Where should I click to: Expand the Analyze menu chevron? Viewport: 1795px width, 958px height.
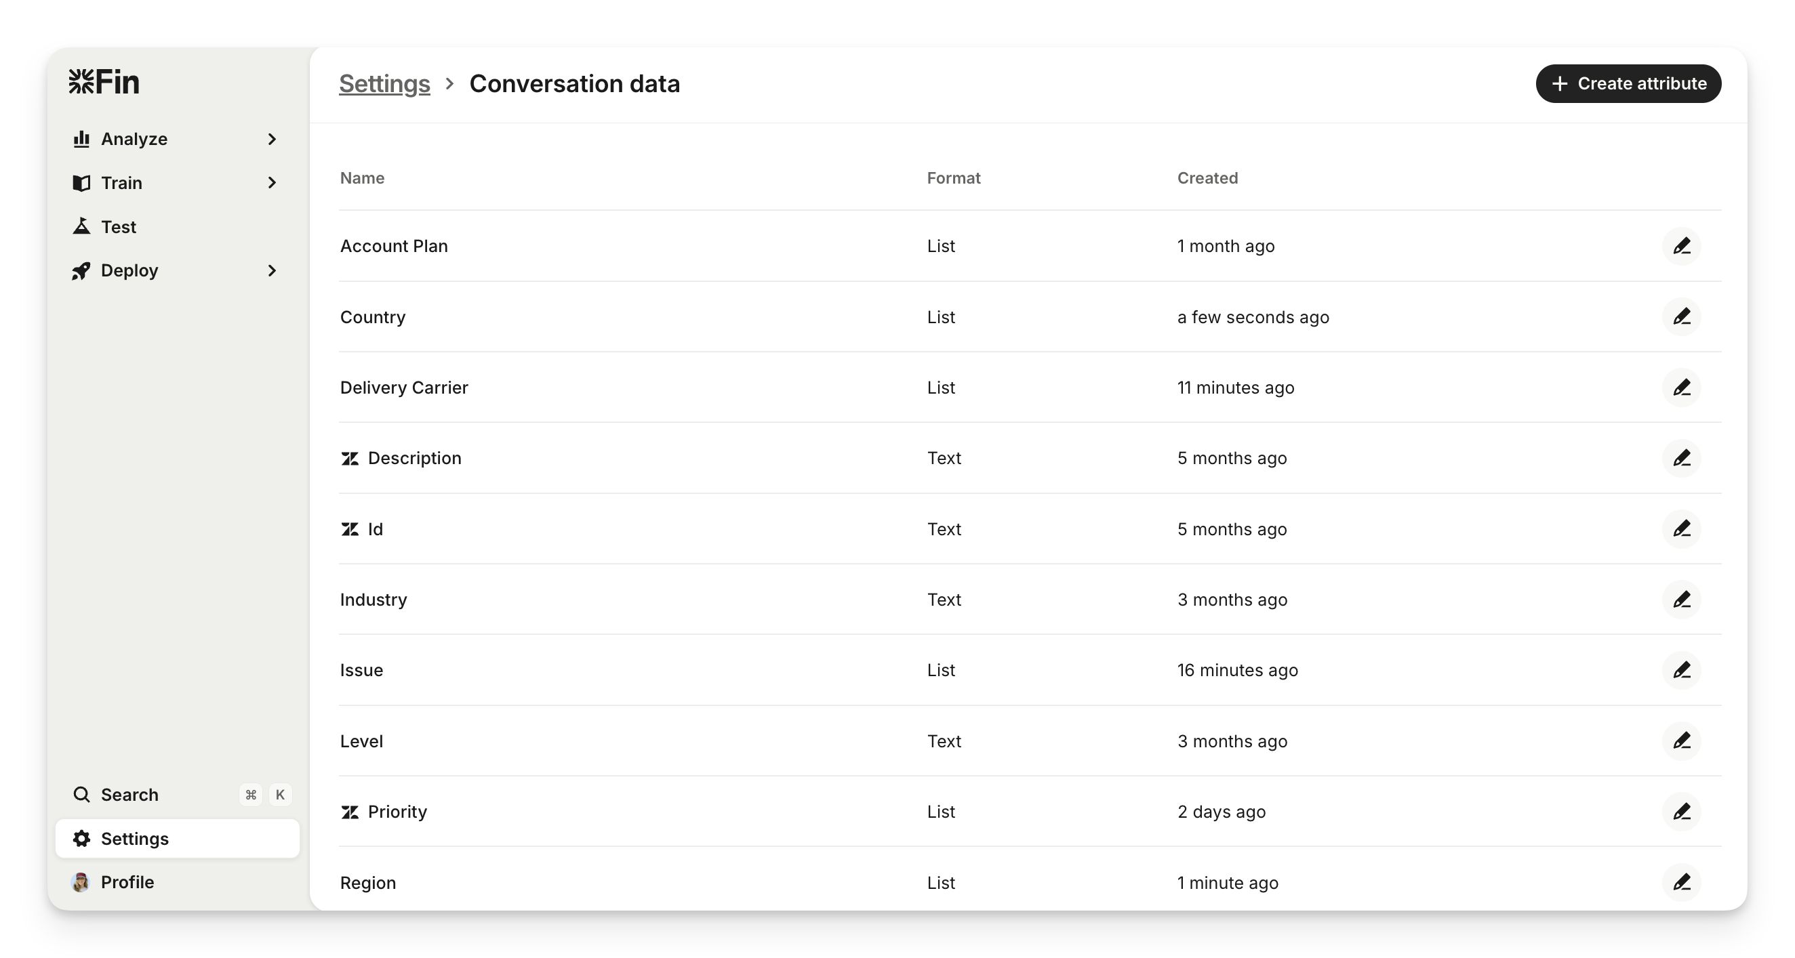(x=272, y=140)
